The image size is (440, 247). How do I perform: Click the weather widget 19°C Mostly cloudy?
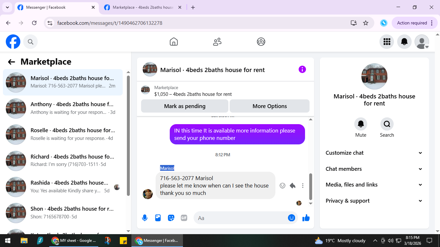point(340,241)
